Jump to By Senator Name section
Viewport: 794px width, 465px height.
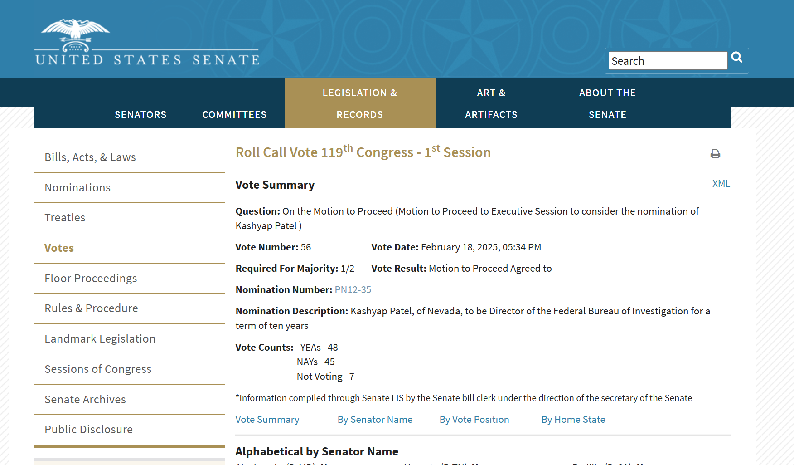[x=375, y=420]
